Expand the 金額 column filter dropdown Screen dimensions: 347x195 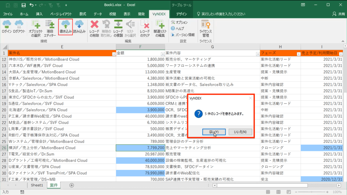click(x=163, y=53)
